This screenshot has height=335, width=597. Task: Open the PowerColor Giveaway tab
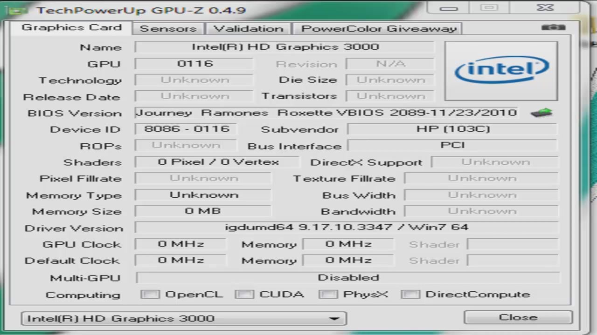click(x=378, y=28)
